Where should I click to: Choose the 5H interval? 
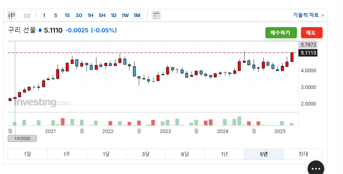tap(102, 15)
